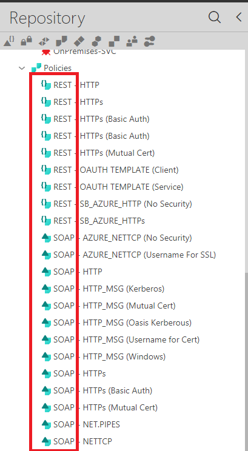Click the triangle-with-braces services toolbar icon
This screenshot has width=248, height=451.
[x=8, y=42]
